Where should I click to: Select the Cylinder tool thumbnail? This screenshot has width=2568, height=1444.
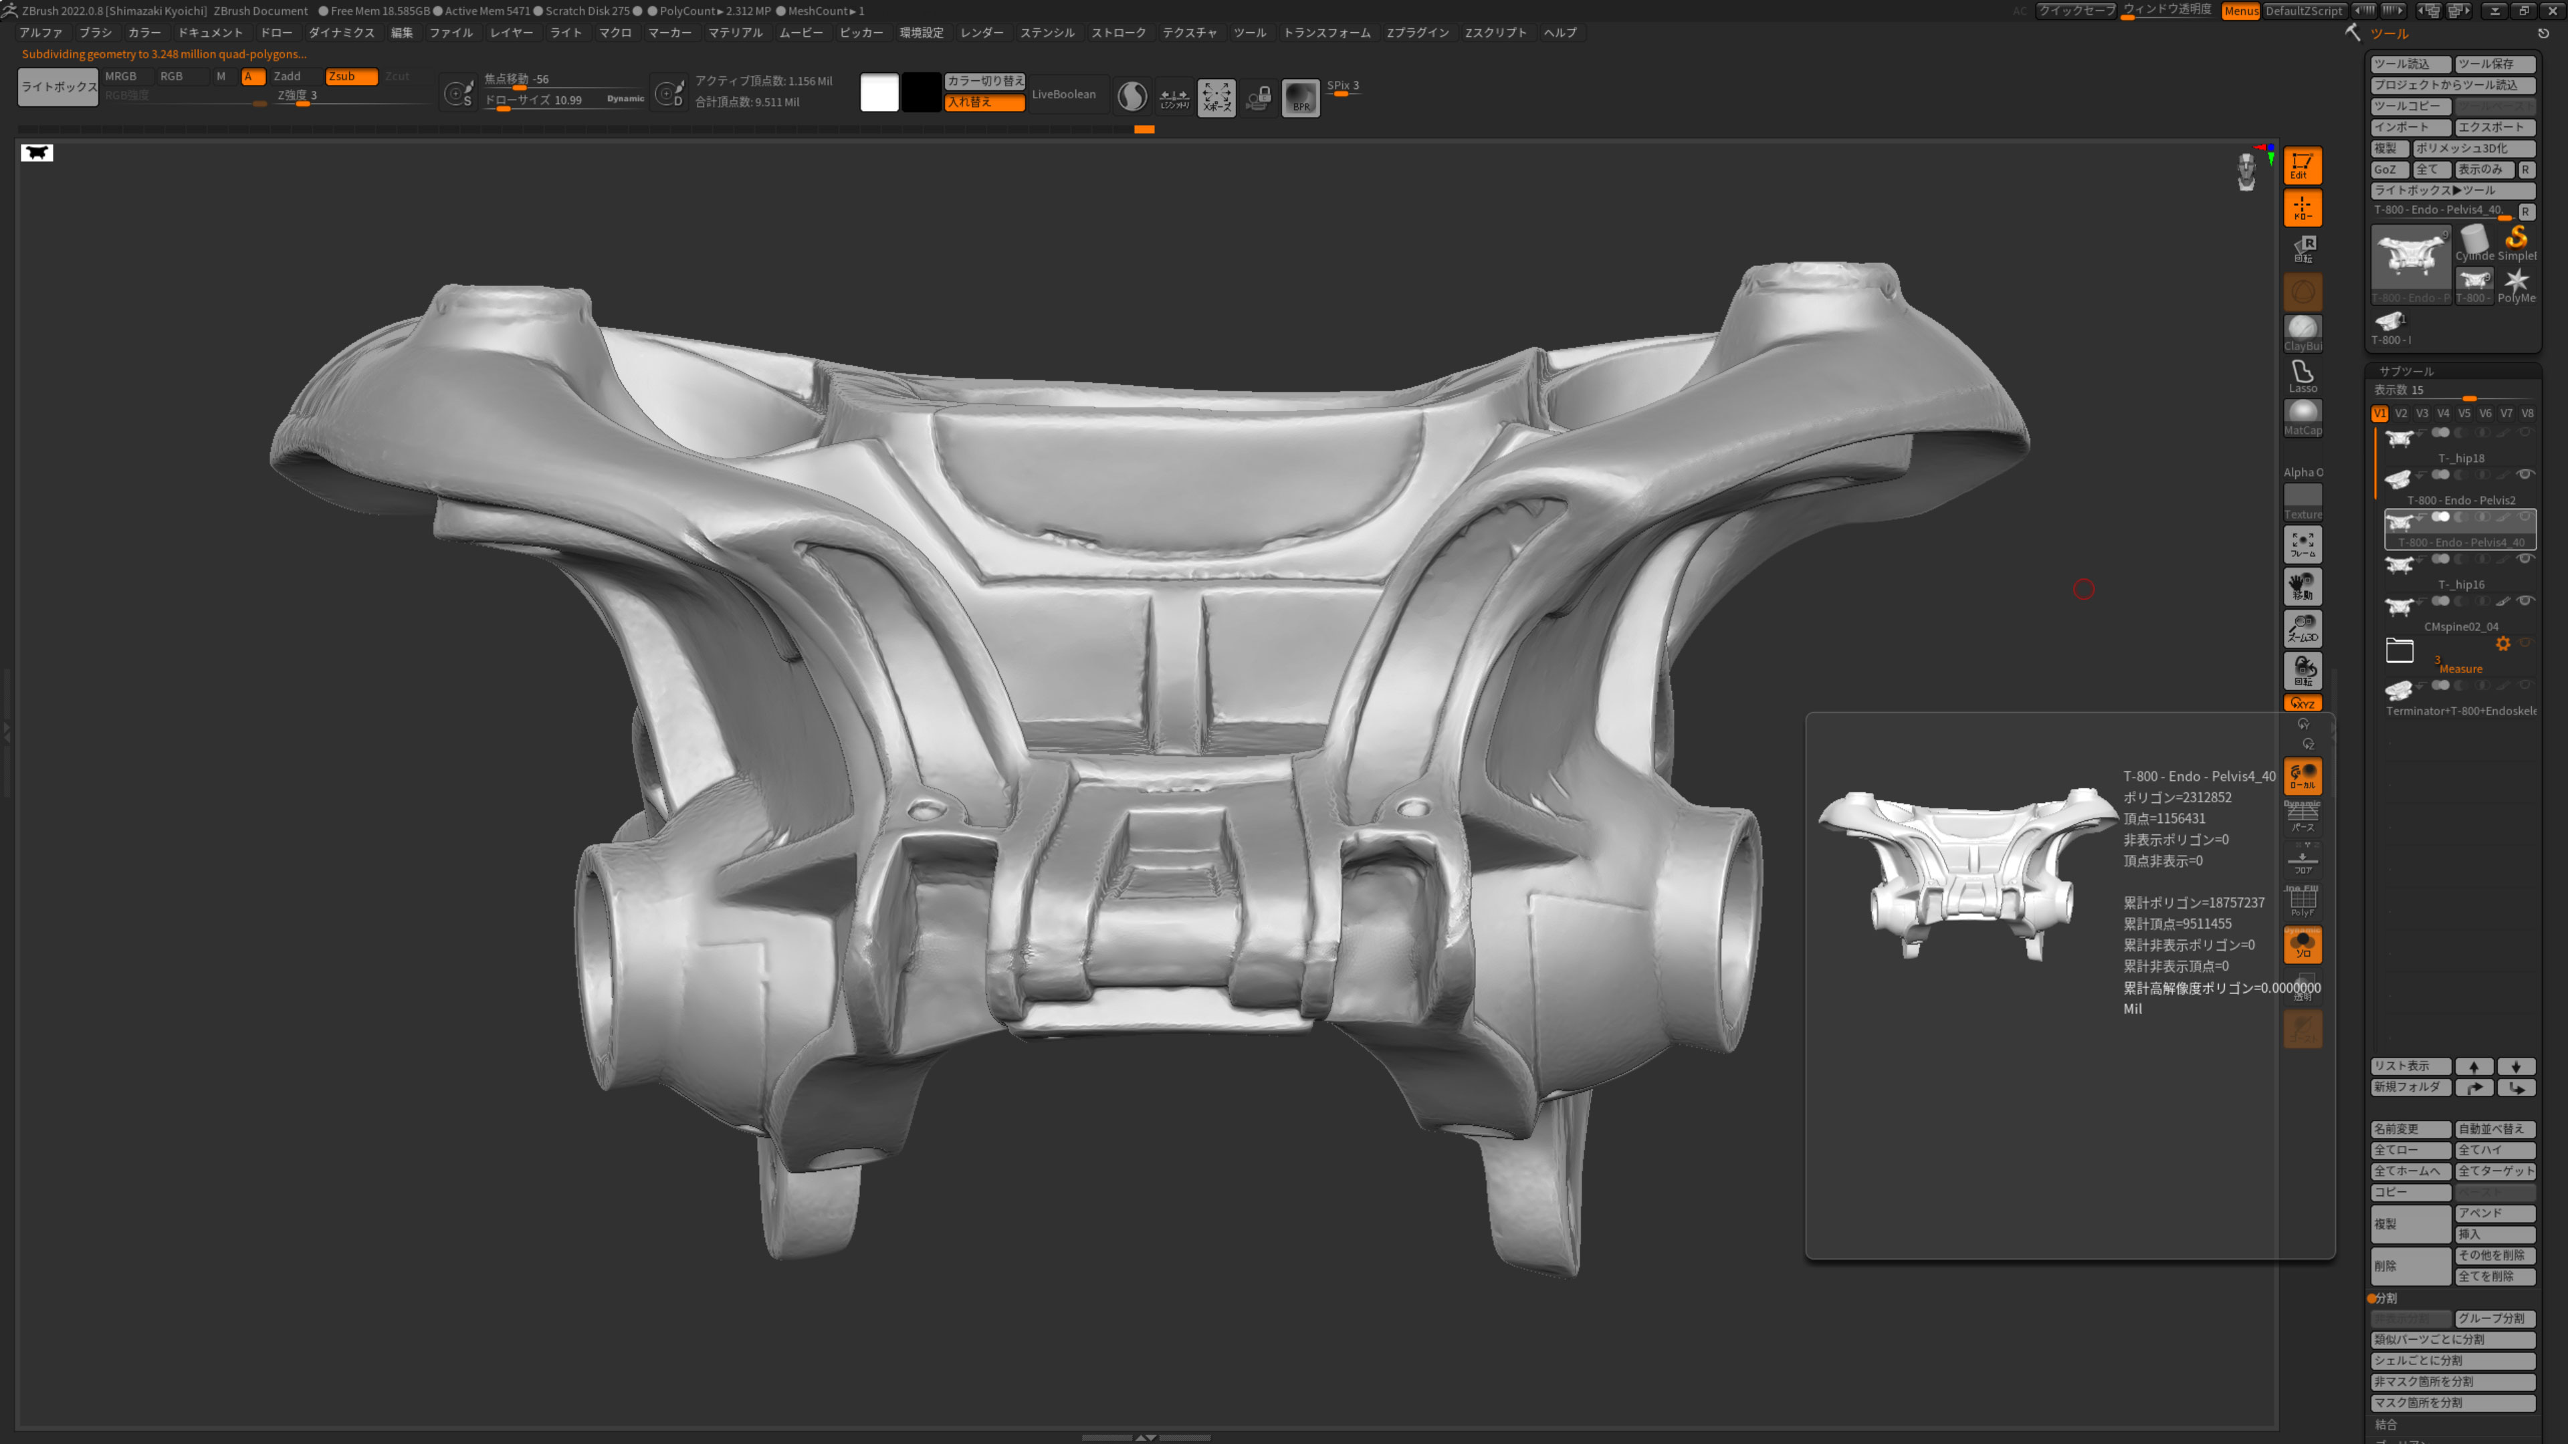(2474, 243)
